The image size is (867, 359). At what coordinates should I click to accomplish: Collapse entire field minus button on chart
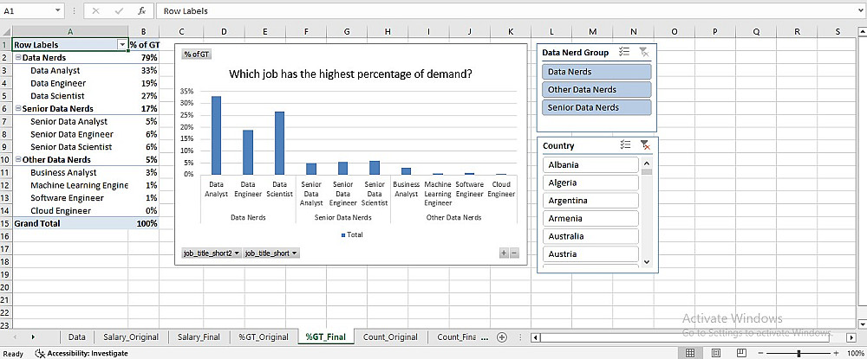click(514, 253)
